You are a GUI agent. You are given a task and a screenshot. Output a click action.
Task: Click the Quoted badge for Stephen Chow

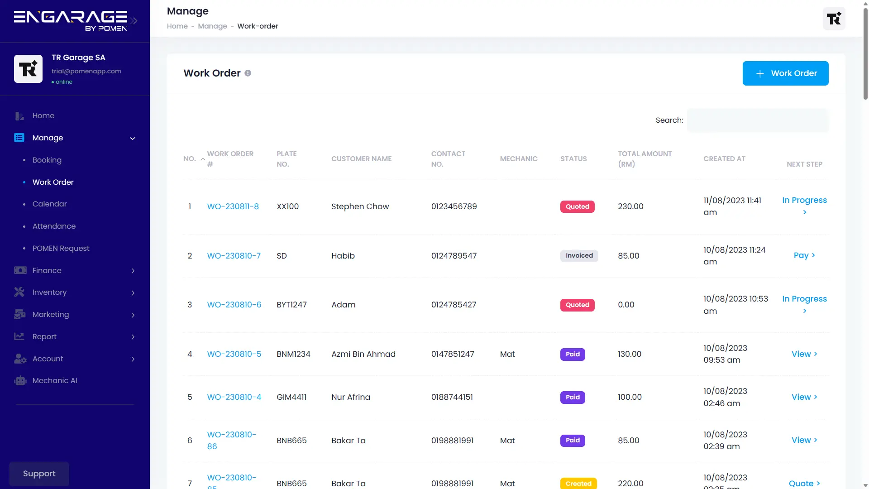578,206
